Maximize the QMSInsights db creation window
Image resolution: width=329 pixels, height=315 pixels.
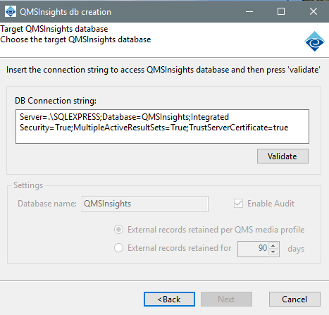tap(281, 11)
